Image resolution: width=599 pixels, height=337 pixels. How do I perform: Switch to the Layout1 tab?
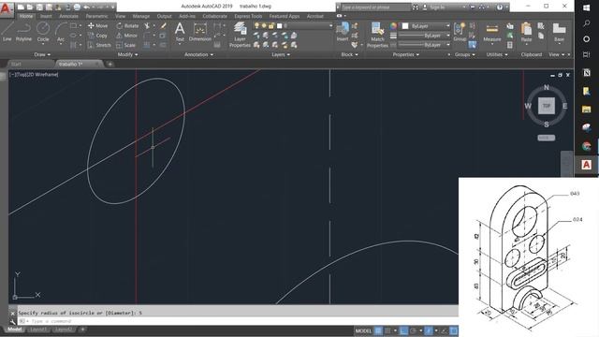click(37, 330)
